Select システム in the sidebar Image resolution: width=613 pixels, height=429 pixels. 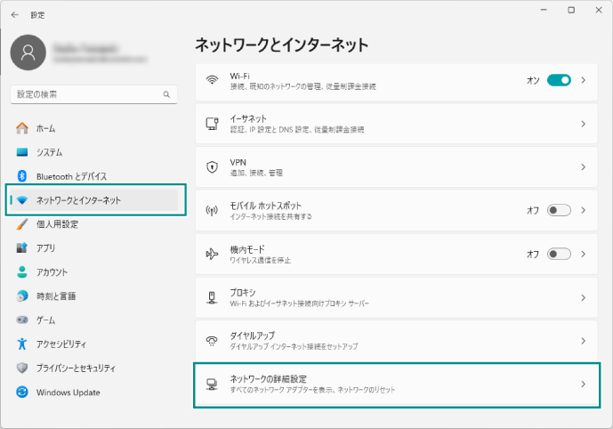(x=49, y=152)
